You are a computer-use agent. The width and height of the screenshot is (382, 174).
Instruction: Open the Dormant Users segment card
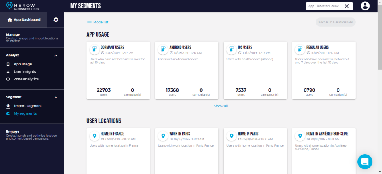pyautogui.click(x=118, y=71)
